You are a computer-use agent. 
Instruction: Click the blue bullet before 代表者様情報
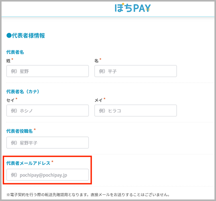[9, 36]
